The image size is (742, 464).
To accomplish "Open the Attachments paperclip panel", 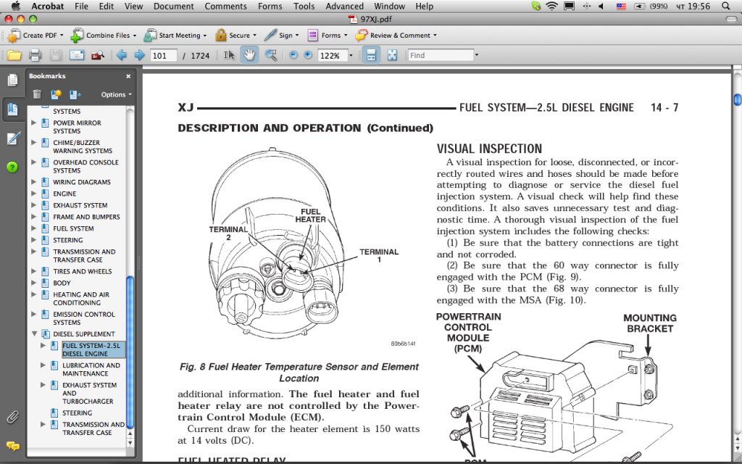I will pos(12,417).
